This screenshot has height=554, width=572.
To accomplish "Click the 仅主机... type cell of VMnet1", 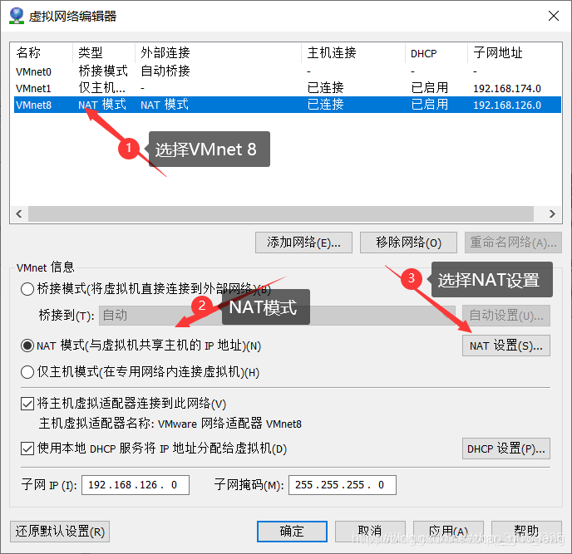I will [101, 88].
